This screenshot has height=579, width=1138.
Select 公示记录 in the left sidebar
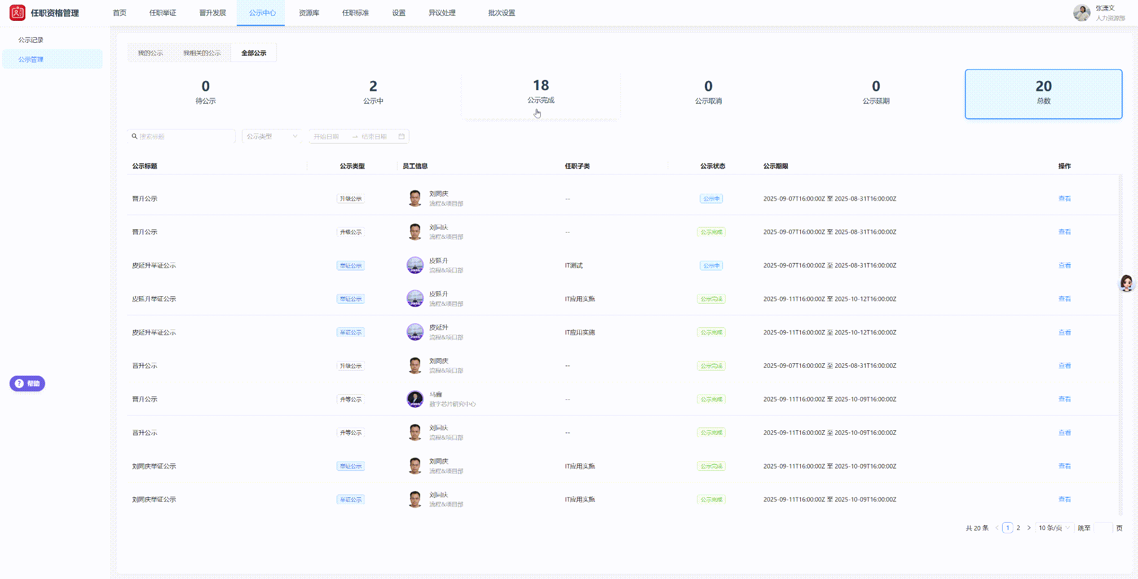click(31, 40)
